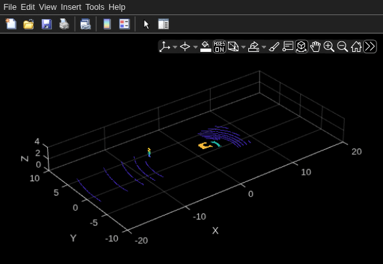This screenshot has height=264, width=383.
Task: Expand the dropdown beside the view plane cube
Action: tap(243, 47)
